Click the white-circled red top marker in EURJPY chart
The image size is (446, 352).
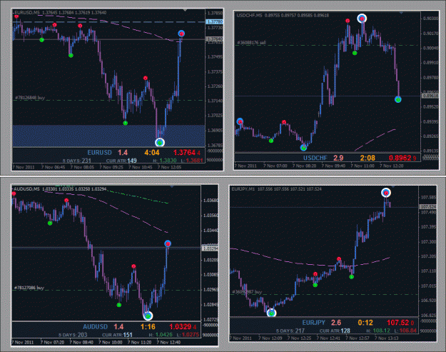386,193
